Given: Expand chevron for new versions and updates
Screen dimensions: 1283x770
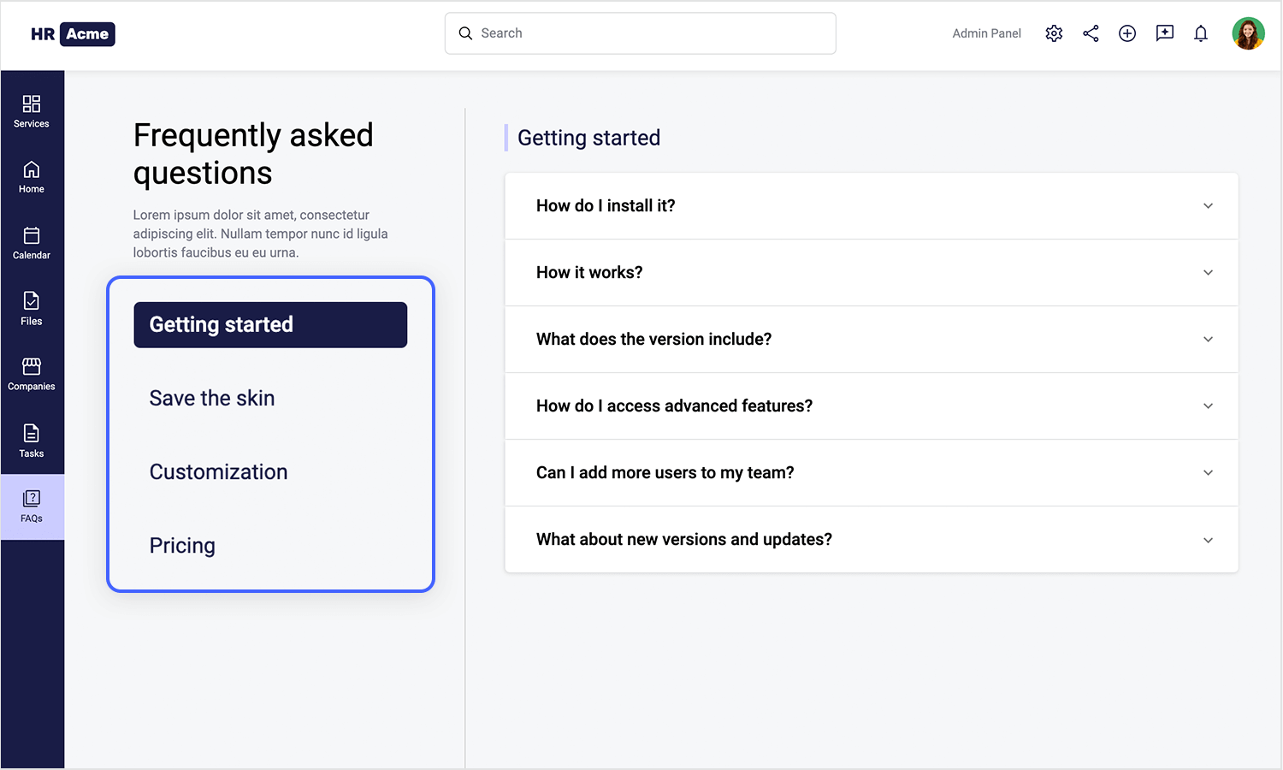Looking at the screenshot, I should (x=1208, y=541).
